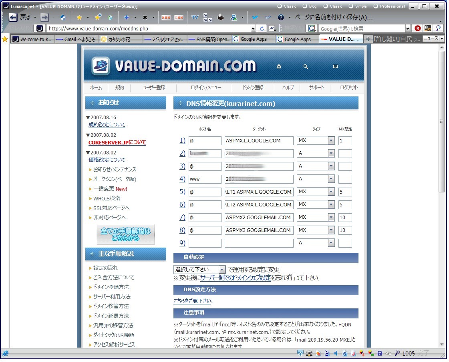Click the MX priority field of record 1
Viewport: 449px width, 362px height.
[345, 141]
